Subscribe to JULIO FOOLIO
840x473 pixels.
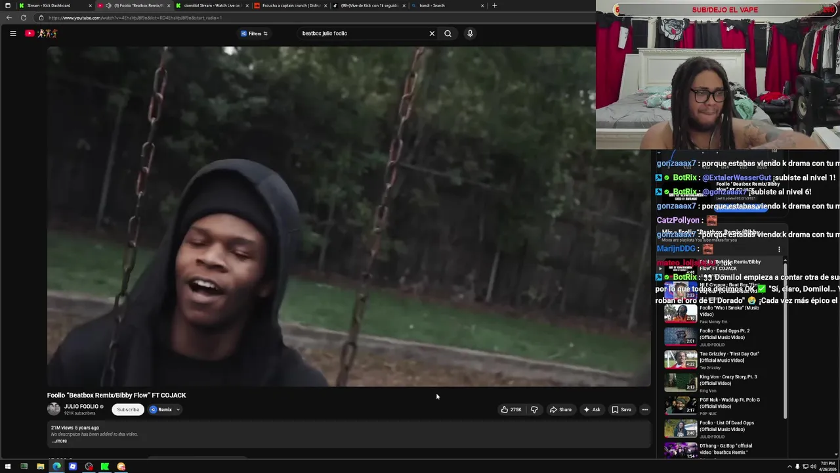click(x=128, y=410)
